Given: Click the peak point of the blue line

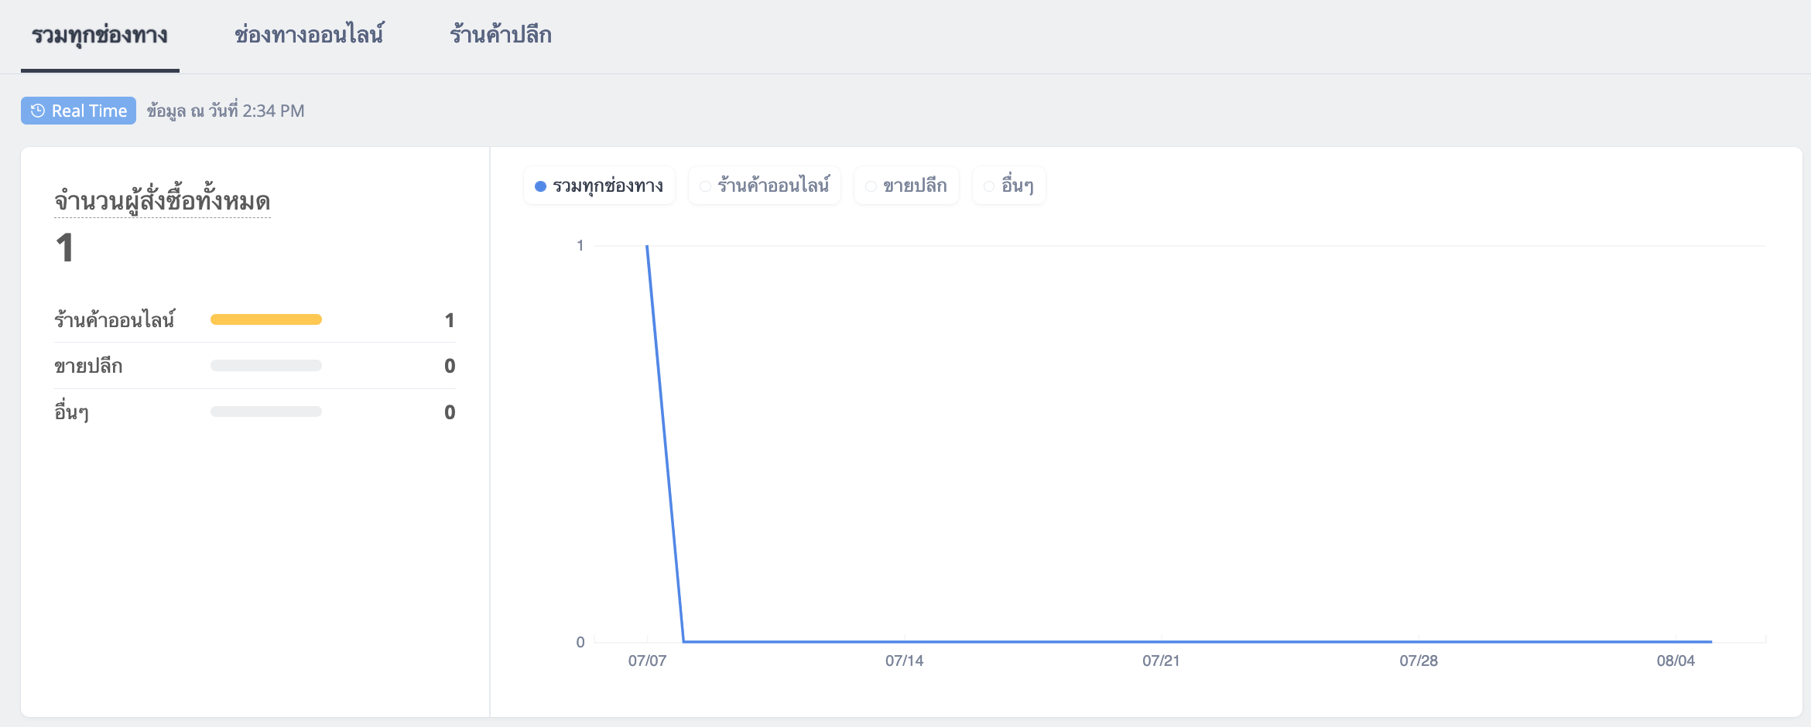Looking at the screenshot, I should click(x=647, y=246).
